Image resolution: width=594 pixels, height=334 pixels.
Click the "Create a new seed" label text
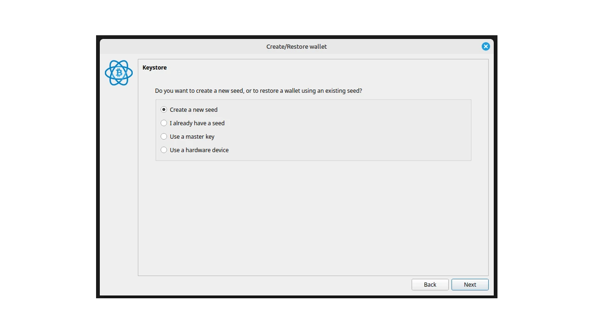(194, 109)
